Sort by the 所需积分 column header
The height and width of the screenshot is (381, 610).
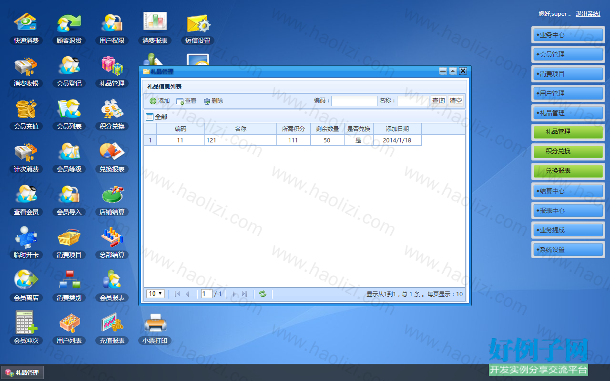294,129
